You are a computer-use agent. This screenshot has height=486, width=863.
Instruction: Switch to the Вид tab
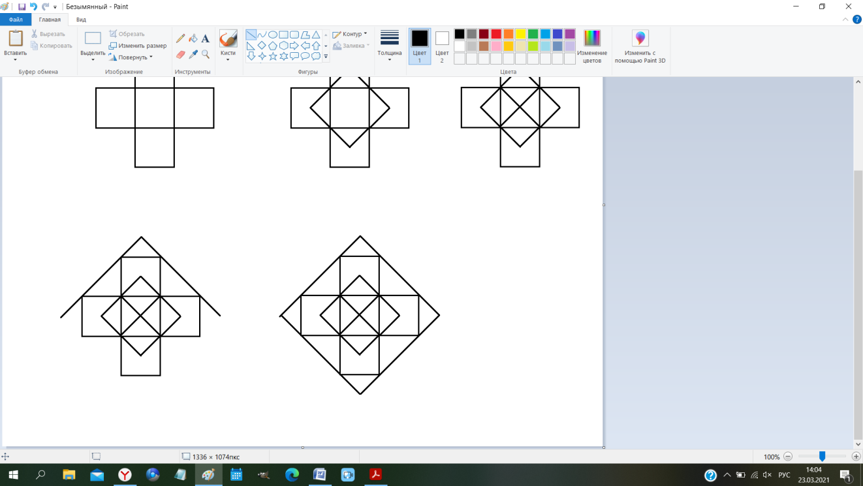tap(81, 20)
